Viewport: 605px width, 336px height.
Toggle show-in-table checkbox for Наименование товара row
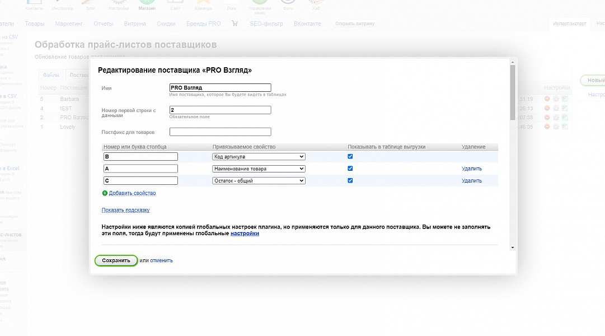point(350,169)
